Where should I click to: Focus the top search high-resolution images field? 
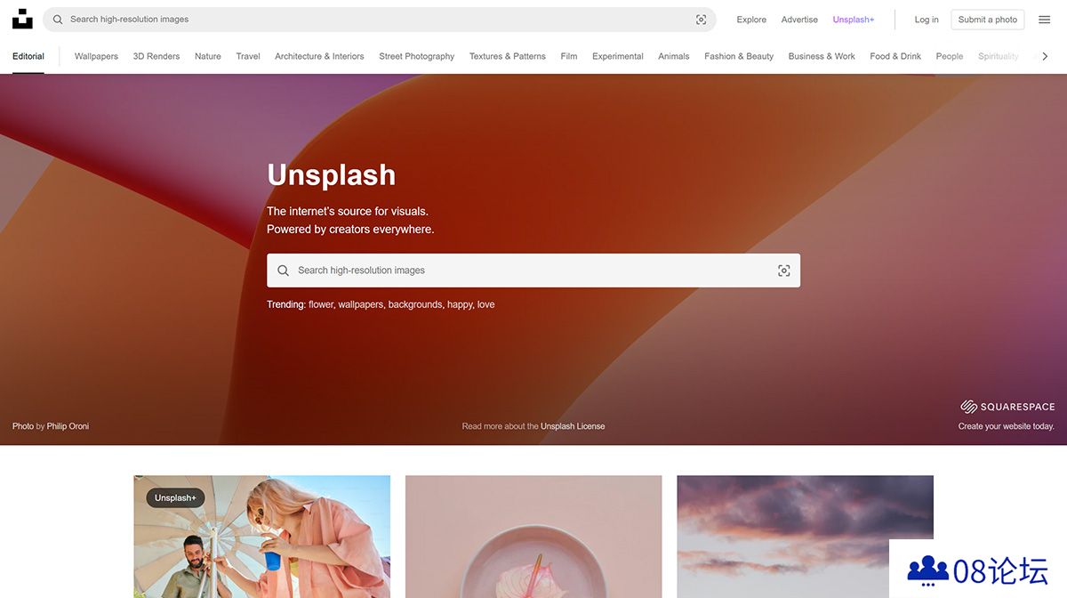380,20
